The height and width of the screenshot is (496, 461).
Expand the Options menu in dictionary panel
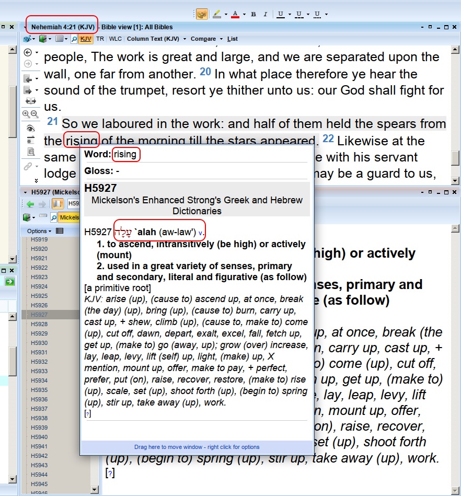39,231
